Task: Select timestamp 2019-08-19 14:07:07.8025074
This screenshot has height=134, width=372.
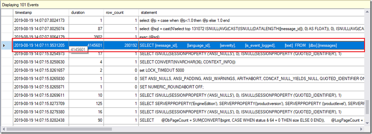Action: pyautogui.click(x=41, y=28)
